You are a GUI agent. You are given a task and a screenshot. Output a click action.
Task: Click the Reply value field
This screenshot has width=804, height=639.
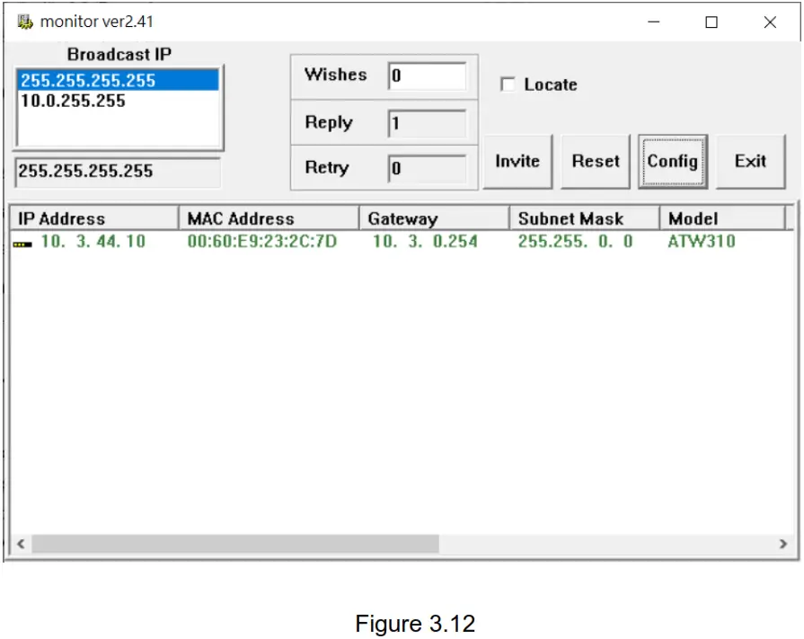click(x=427, y=123)
